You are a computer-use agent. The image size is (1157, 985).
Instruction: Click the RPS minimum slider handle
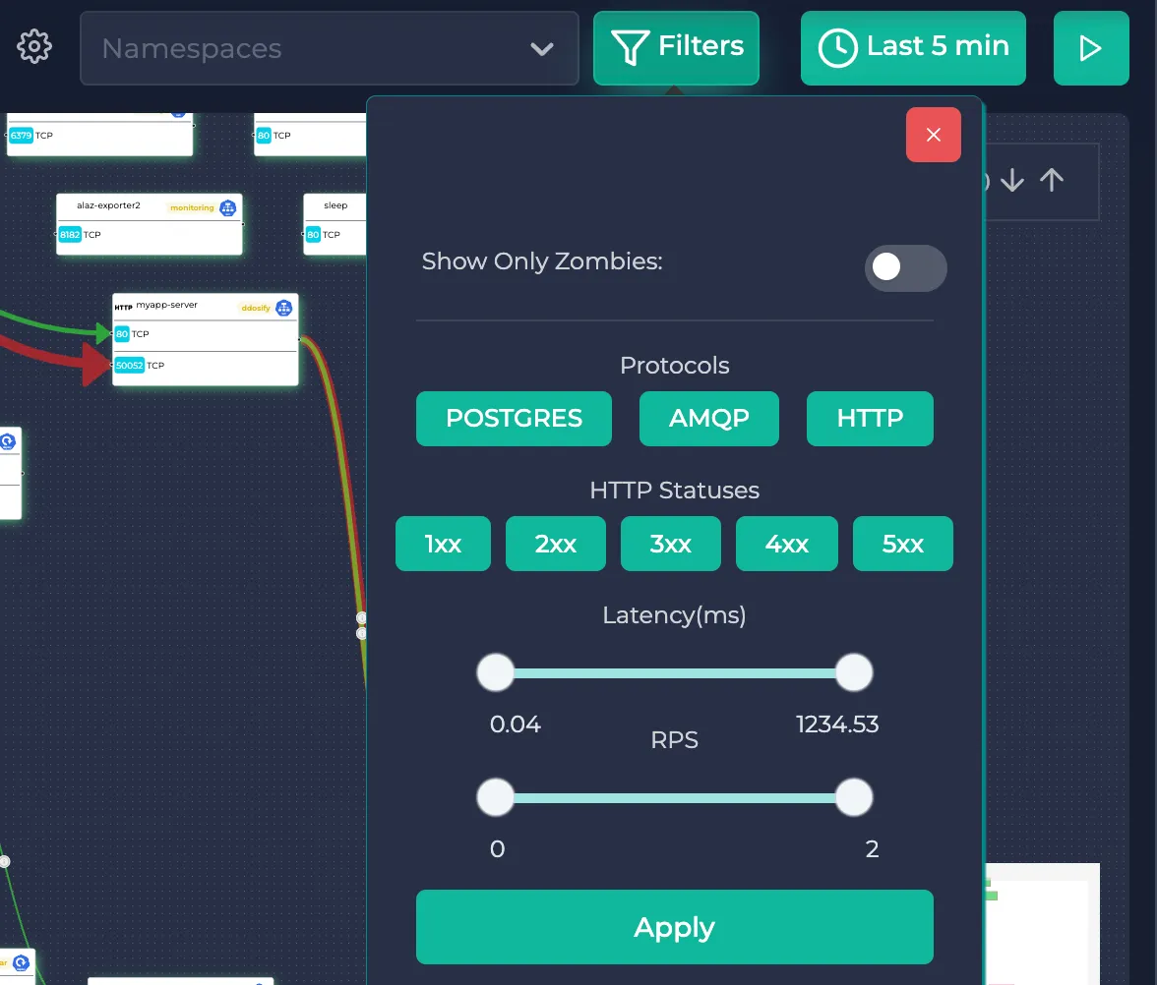495,798
